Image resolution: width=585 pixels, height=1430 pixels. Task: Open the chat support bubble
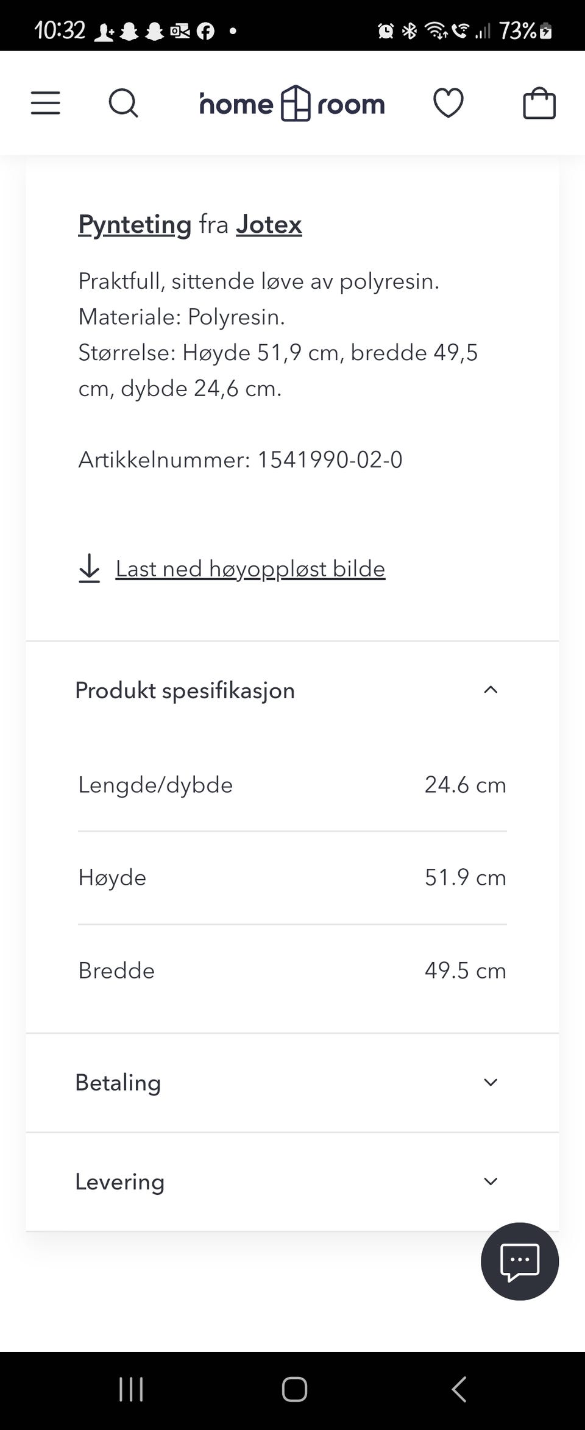tap(519, 1261)
